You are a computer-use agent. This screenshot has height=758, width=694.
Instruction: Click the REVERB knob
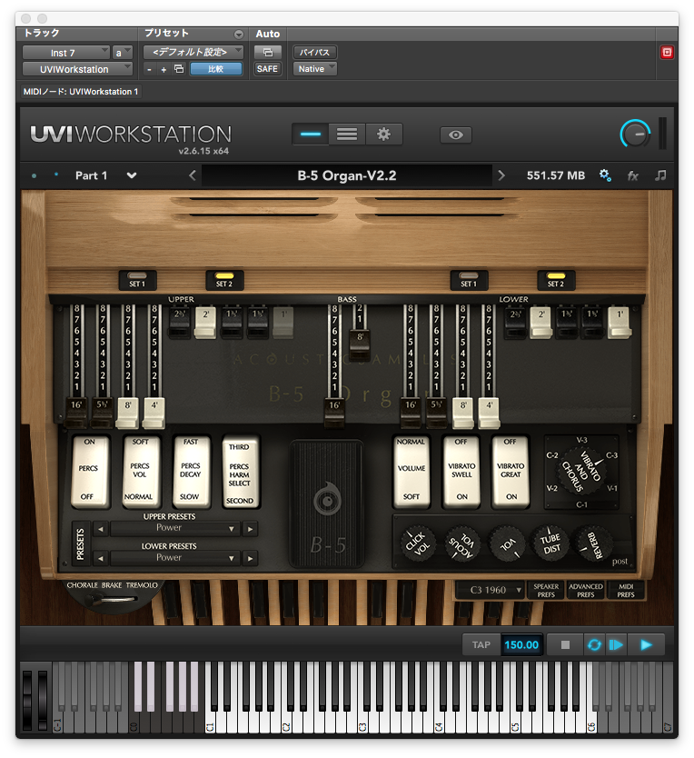pyautogui.click(x=592, y=544)
